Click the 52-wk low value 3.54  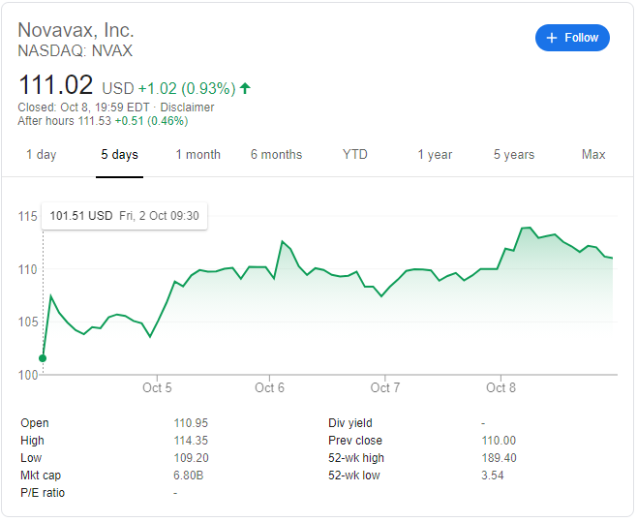click(x=493, y=476)
